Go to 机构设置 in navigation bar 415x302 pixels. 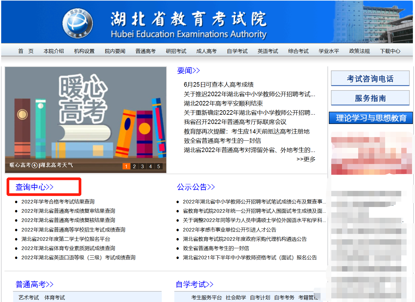pyautogui.click(x=84, y=51)
